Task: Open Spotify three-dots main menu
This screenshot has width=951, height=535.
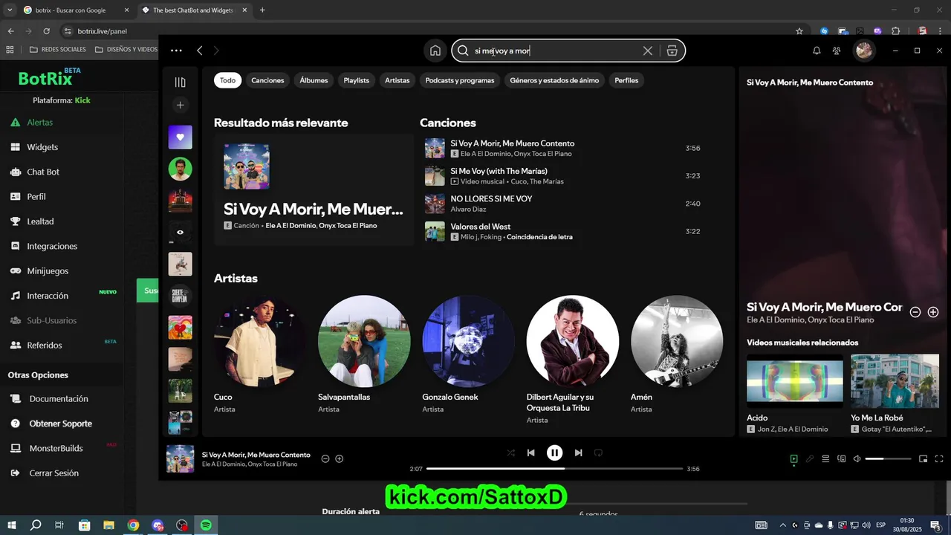Action: coord(176,51)
